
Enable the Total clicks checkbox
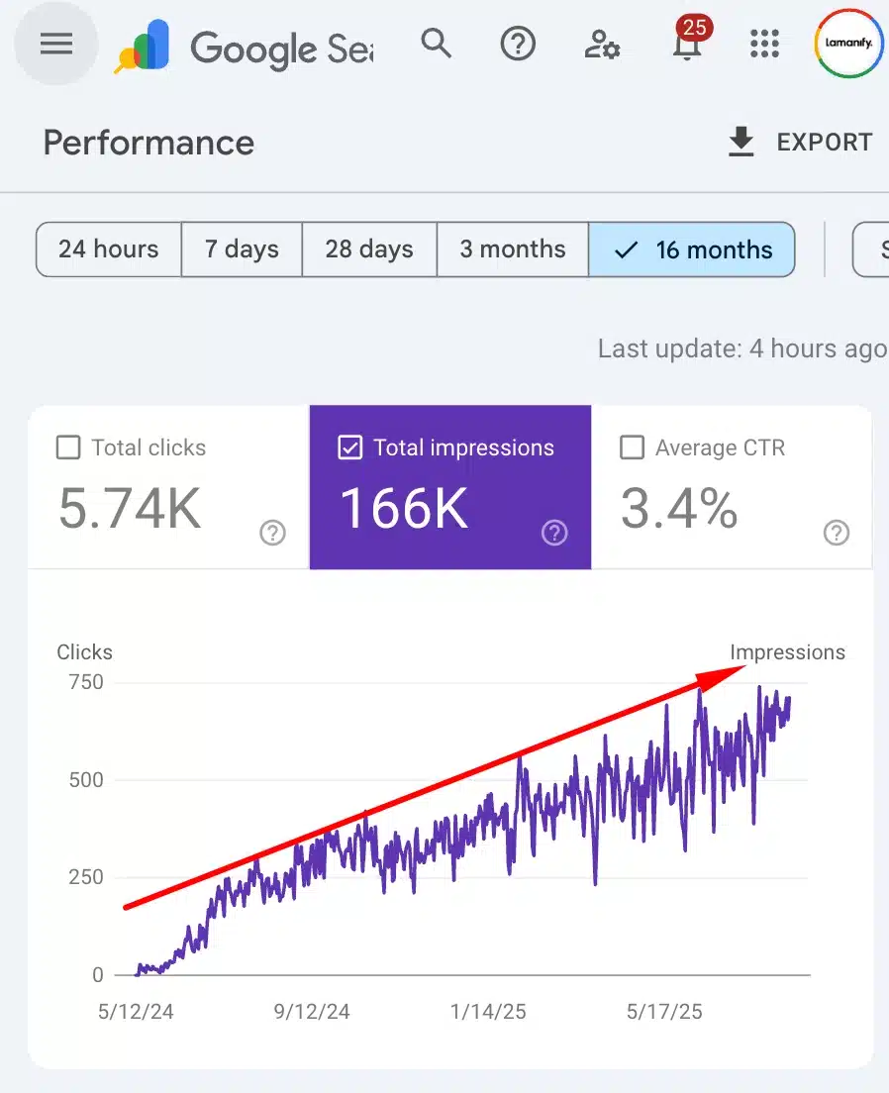[67, 447]
